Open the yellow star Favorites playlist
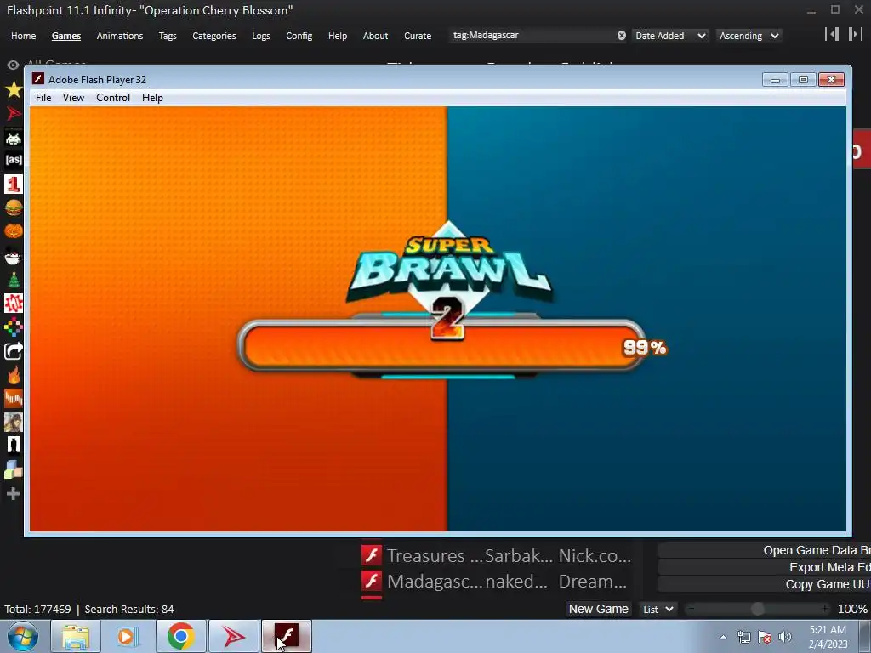The width and height of the screenshot is (871, 653). (x=14, y=89)
